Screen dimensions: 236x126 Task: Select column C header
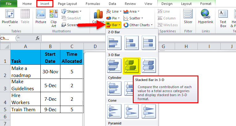(72, 47)
